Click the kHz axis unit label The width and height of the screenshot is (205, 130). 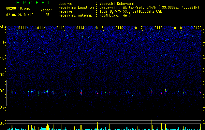pyautogui.click(x=3, y=26)
